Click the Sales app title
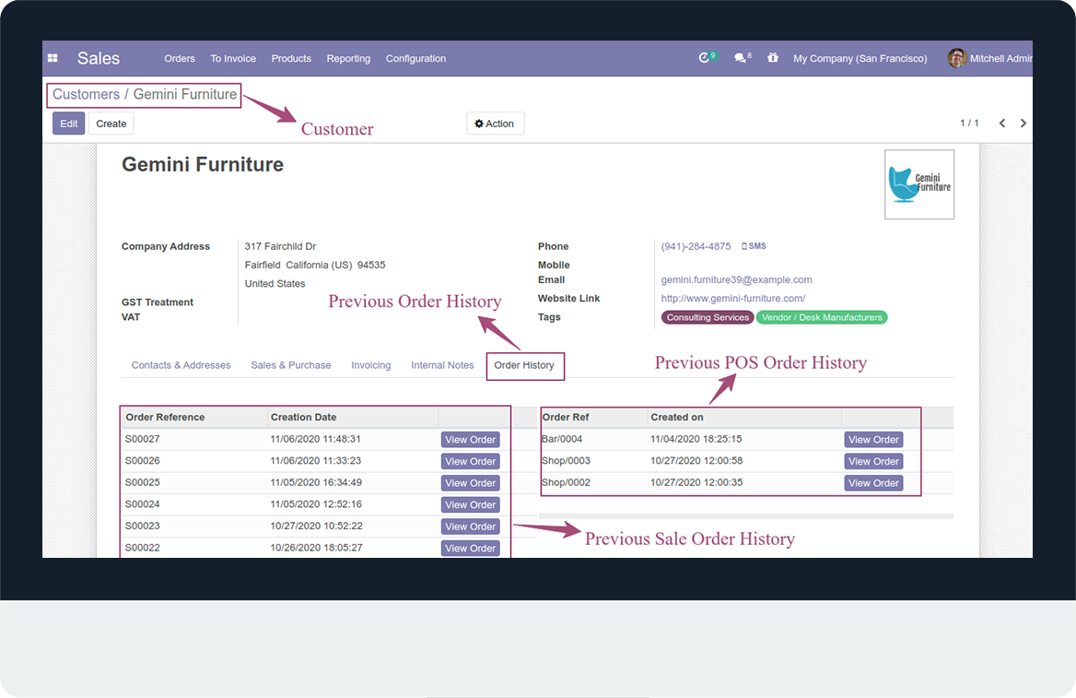This screenshot has height=698, width=1076. coord(99,58)
